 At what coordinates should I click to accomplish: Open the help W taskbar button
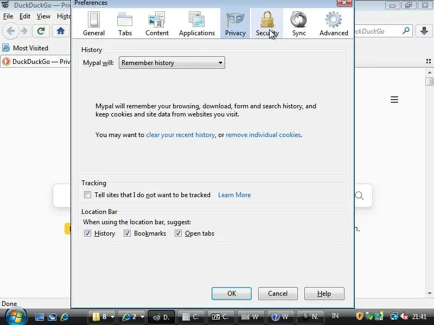coord(280,317)
